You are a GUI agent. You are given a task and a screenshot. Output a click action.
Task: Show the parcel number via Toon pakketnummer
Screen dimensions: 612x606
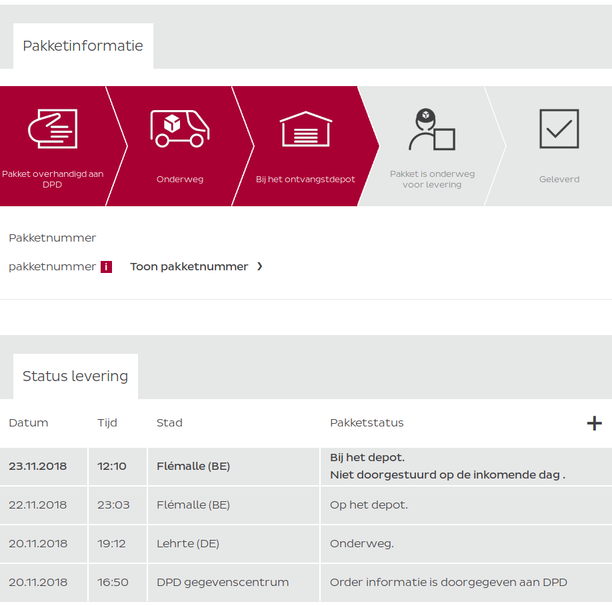coord(189,266)
